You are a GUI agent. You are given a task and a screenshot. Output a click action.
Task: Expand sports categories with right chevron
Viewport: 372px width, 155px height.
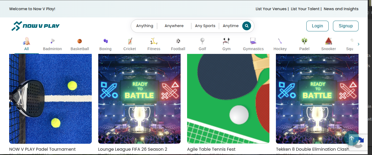click(x=359, y=44)
